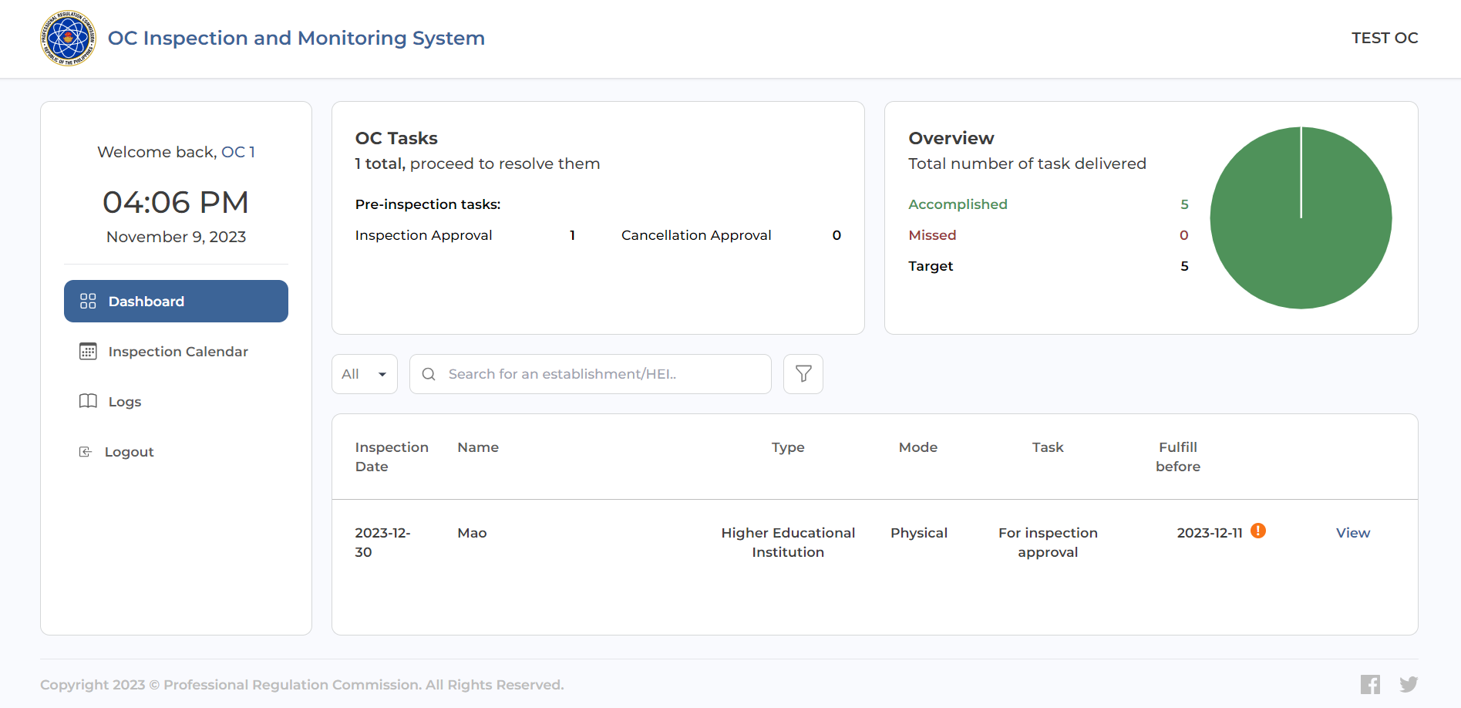Go to the Logs menu item

(x=125, y=402)
